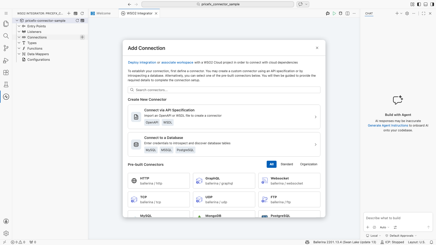
Task: Open the Local session target dropdown
Action: point(373,236)
